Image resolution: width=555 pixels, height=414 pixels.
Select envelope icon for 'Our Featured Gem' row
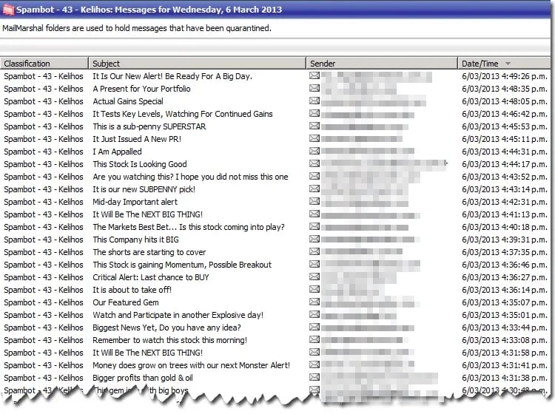314,302
